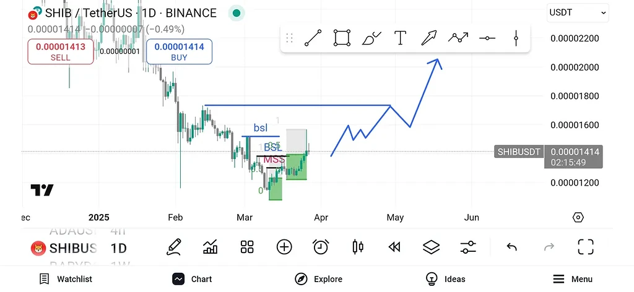Select the path polyline tool
Image resolution: width=634 pixels, height=292 pixels.
[x=458, y=38]
